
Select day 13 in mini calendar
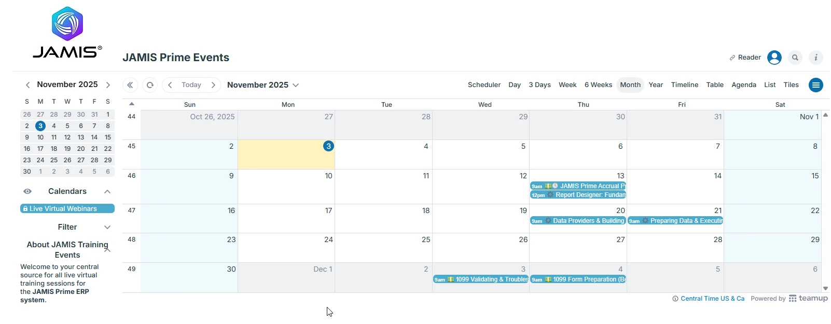click(81, 137)
